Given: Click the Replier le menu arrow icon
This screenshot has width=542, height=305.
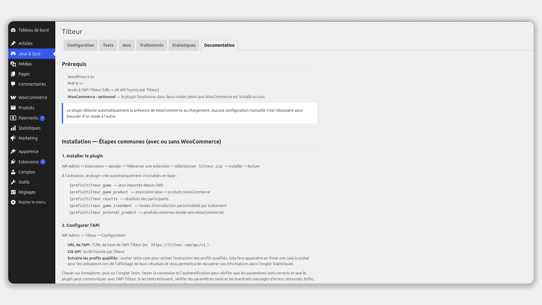Looking at the screenshot, I should pos(13,202).
